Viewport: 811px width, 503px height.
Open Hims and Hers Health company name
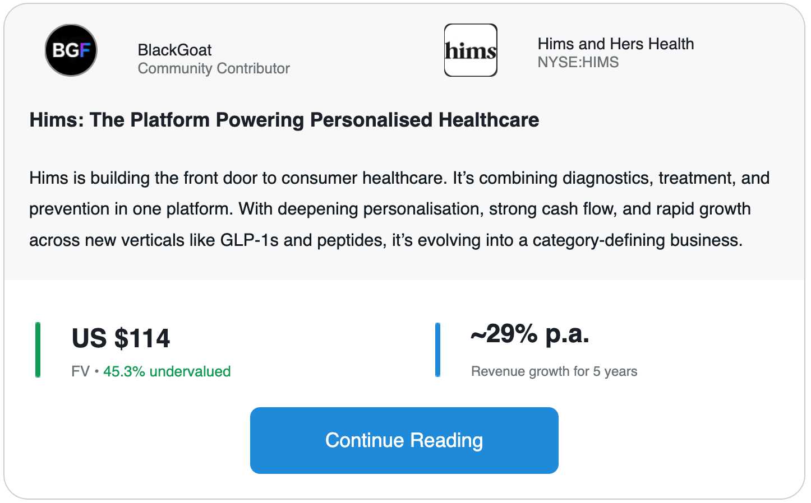point(616,44)
